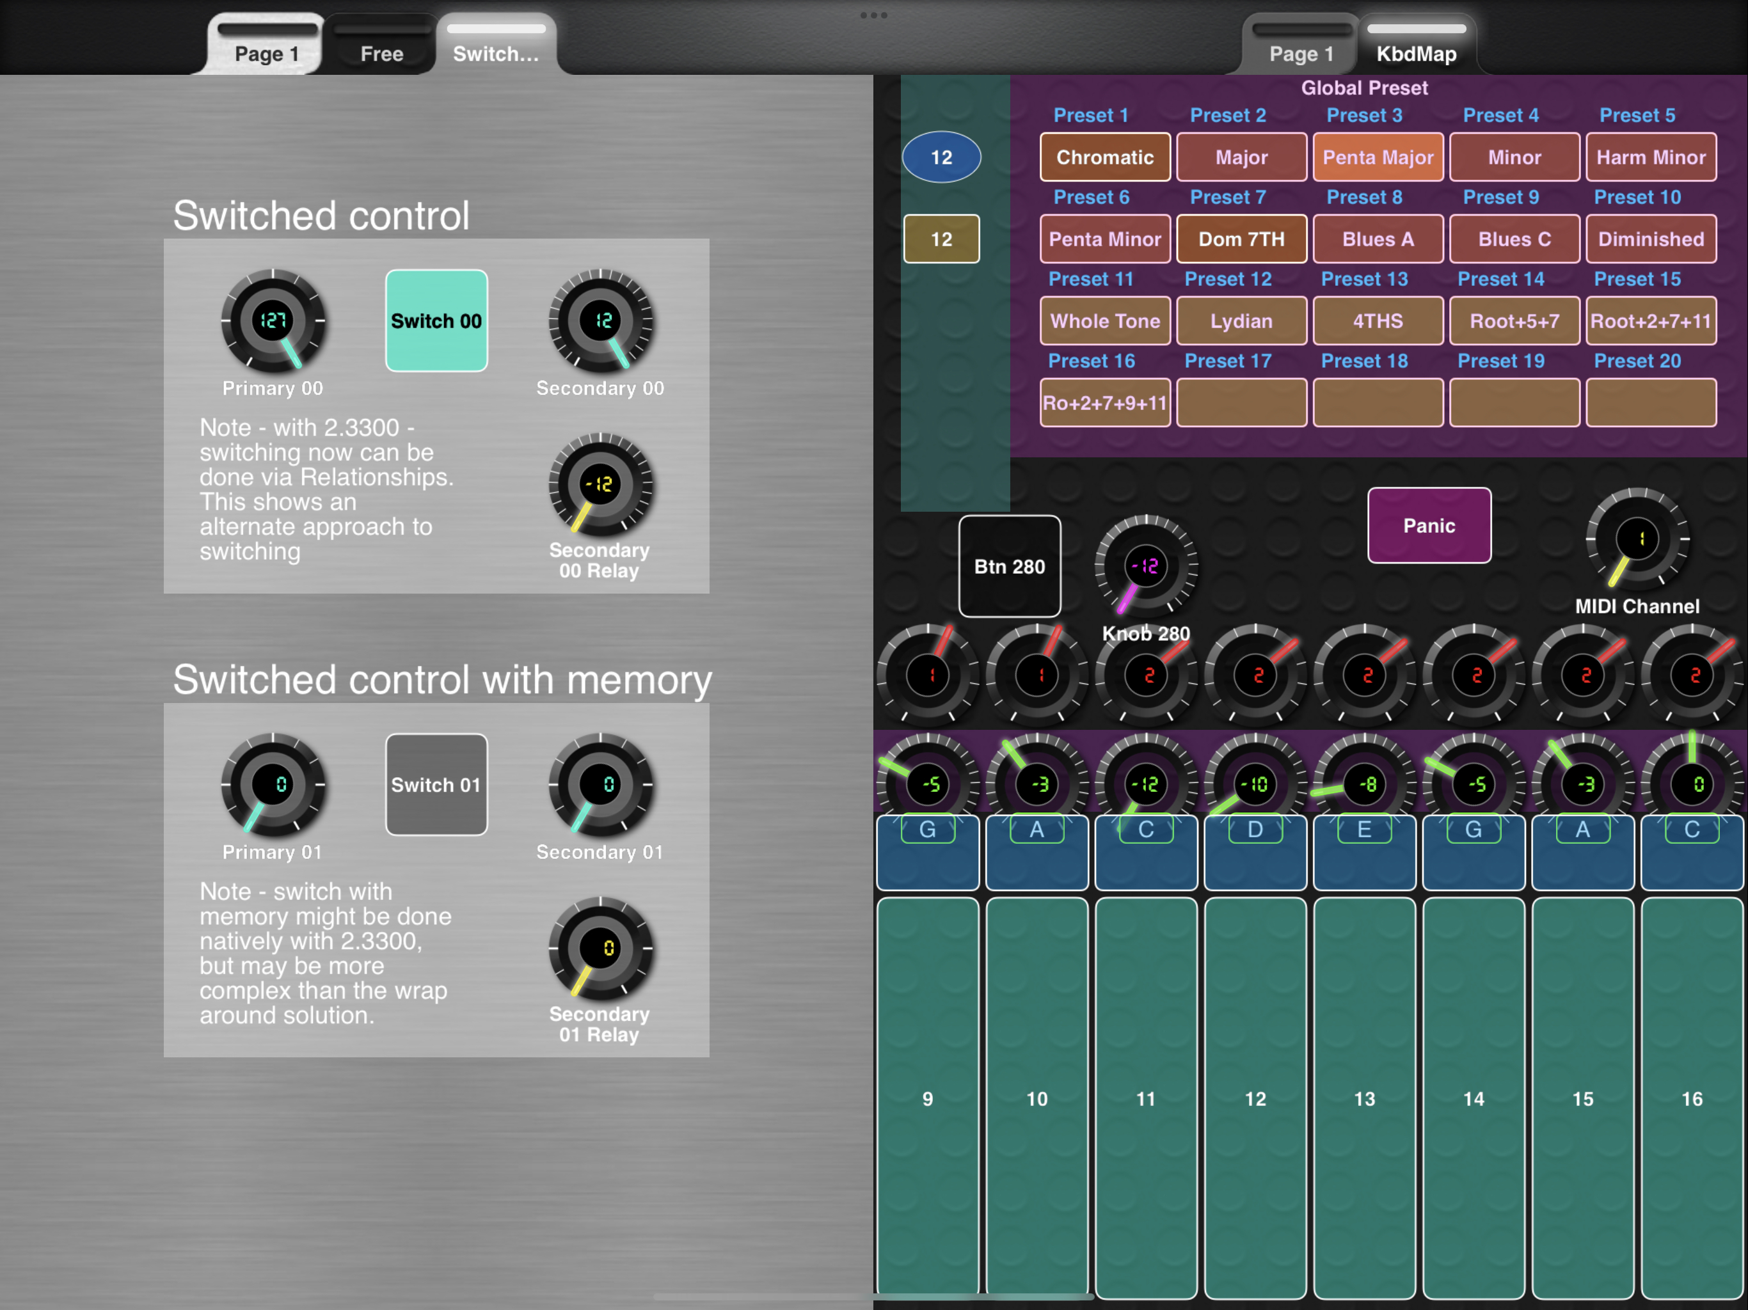Open the right-side Page 1 tab
The image size is (1748, 1310).
(x=1301, y=44)
